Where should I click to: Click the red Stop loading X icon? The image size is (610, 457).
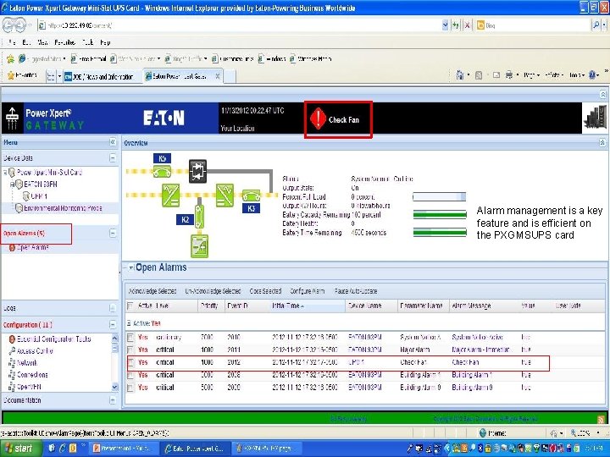pos(467,25)
